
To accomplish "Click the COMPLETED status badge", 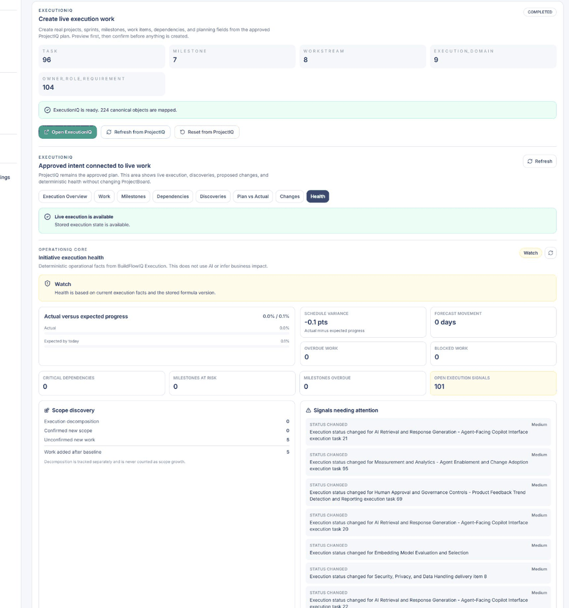I will pyautogui.click(x=539, y=12).
